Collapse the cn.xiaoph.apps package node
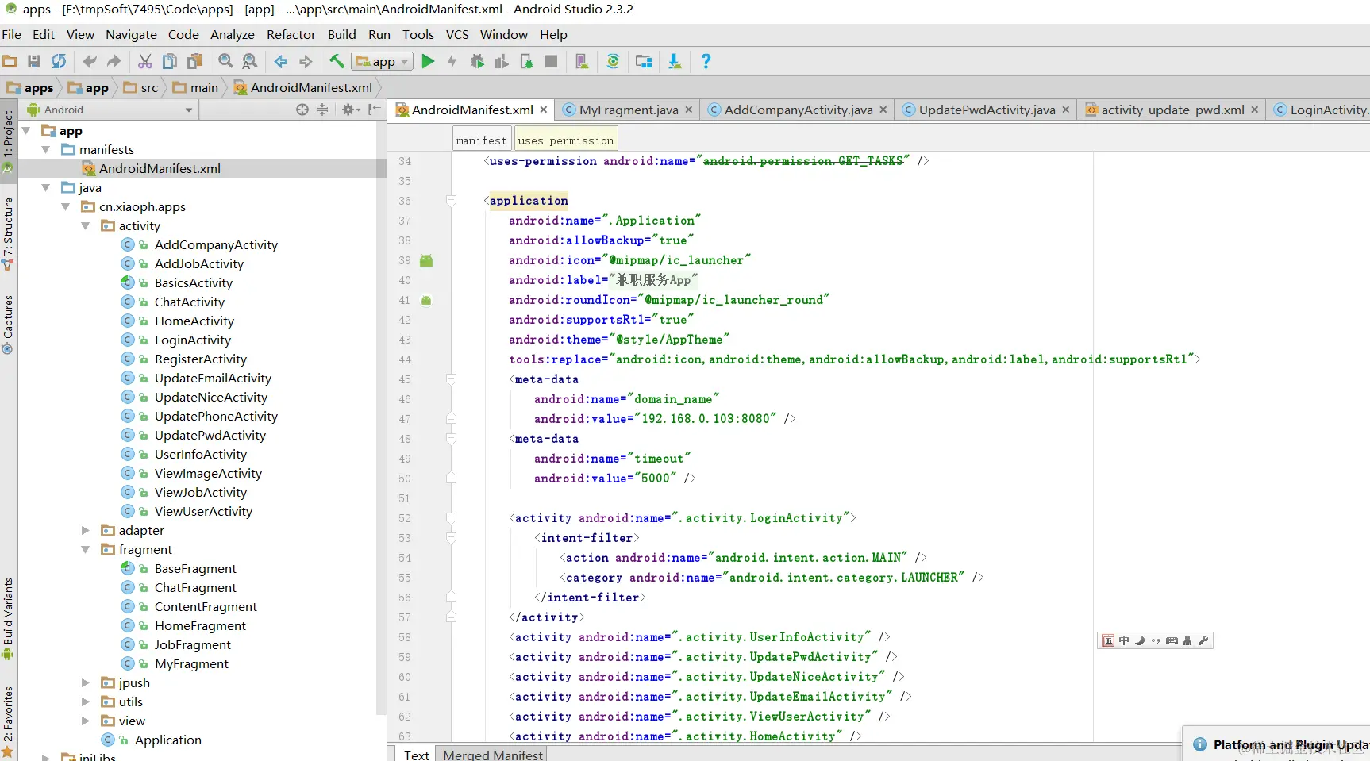Viewport: 1370px width, 761px height. [66, 206]
